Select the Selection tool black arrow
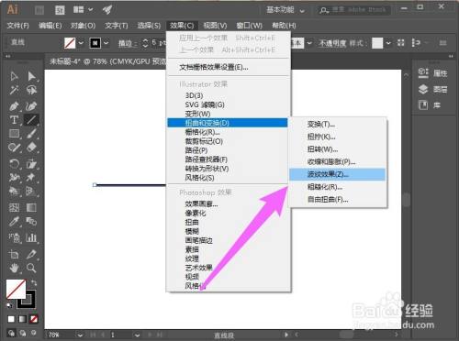The height and width of the screenshot is (341, 459). point(14,76)
